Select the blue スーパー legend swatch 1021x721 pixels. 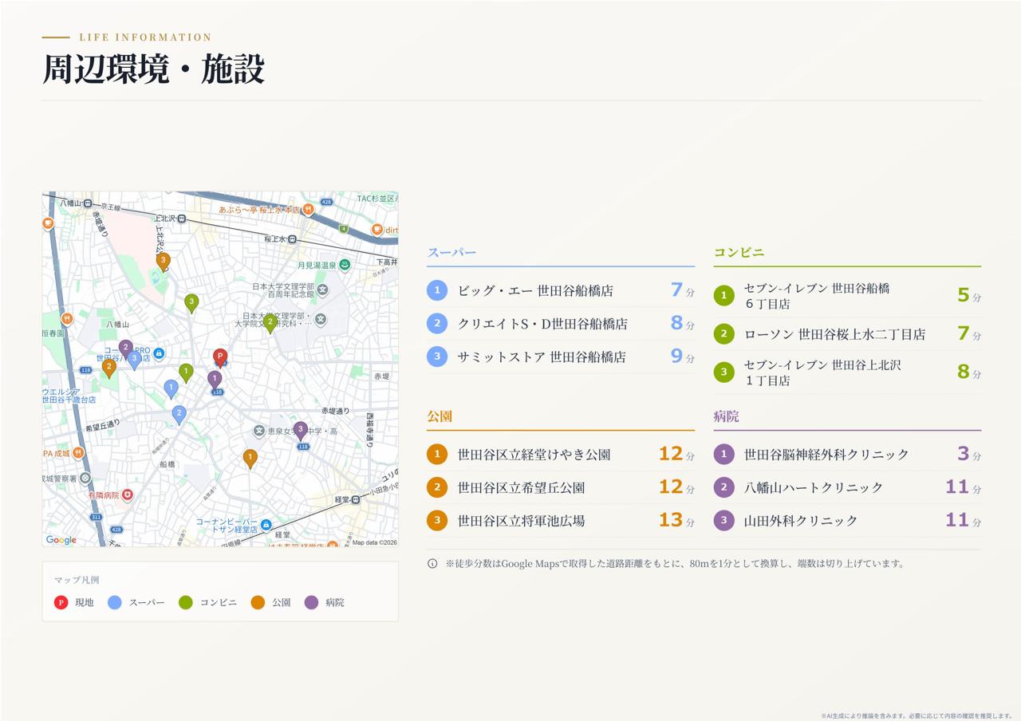[x=115, y=602]
